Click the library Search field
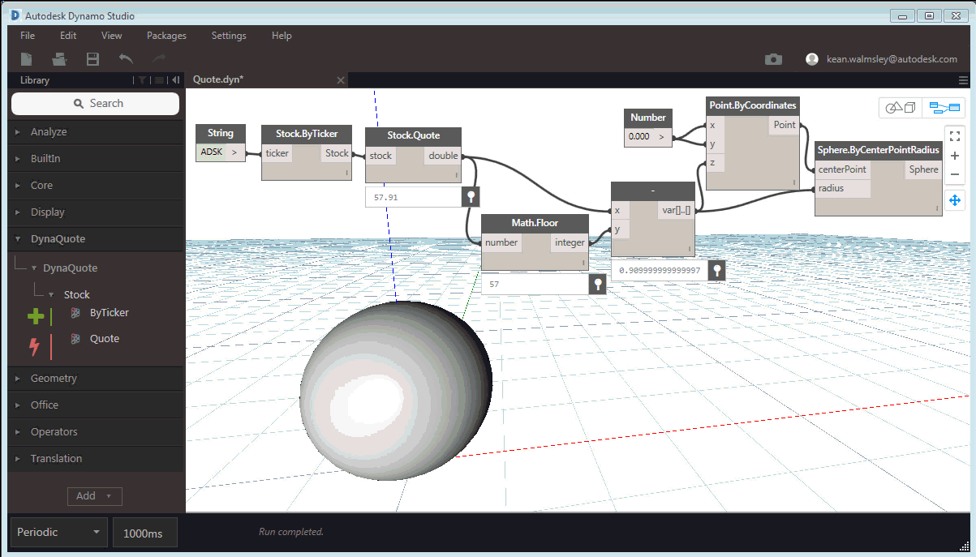976x557 pixels. click(x=96, y=104)
